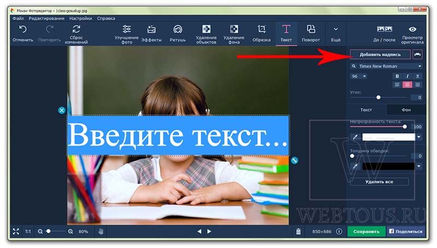Open the Редактирование menu
This screenshot has height=248, width=437.
coord(46,19)
